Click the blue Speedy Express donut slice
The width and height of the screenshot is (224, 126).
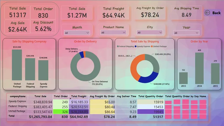pos(148,78)
